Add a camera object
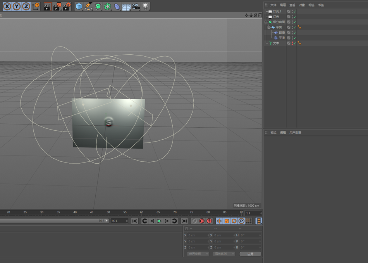The height and width of the screenshot is (263, 368). (136, 6)
